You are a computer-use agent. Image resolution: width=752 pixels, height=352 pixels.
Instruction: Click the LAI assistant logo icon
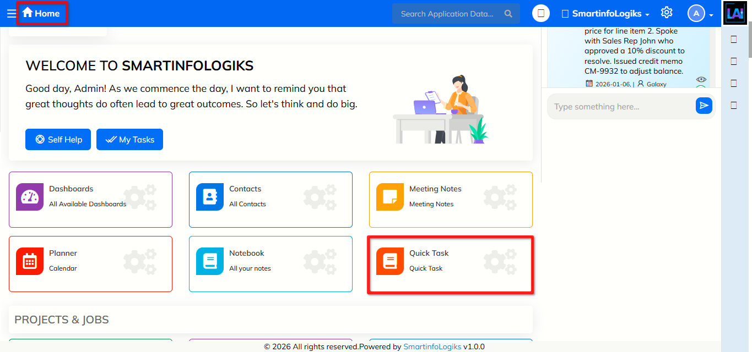[735, 14]
